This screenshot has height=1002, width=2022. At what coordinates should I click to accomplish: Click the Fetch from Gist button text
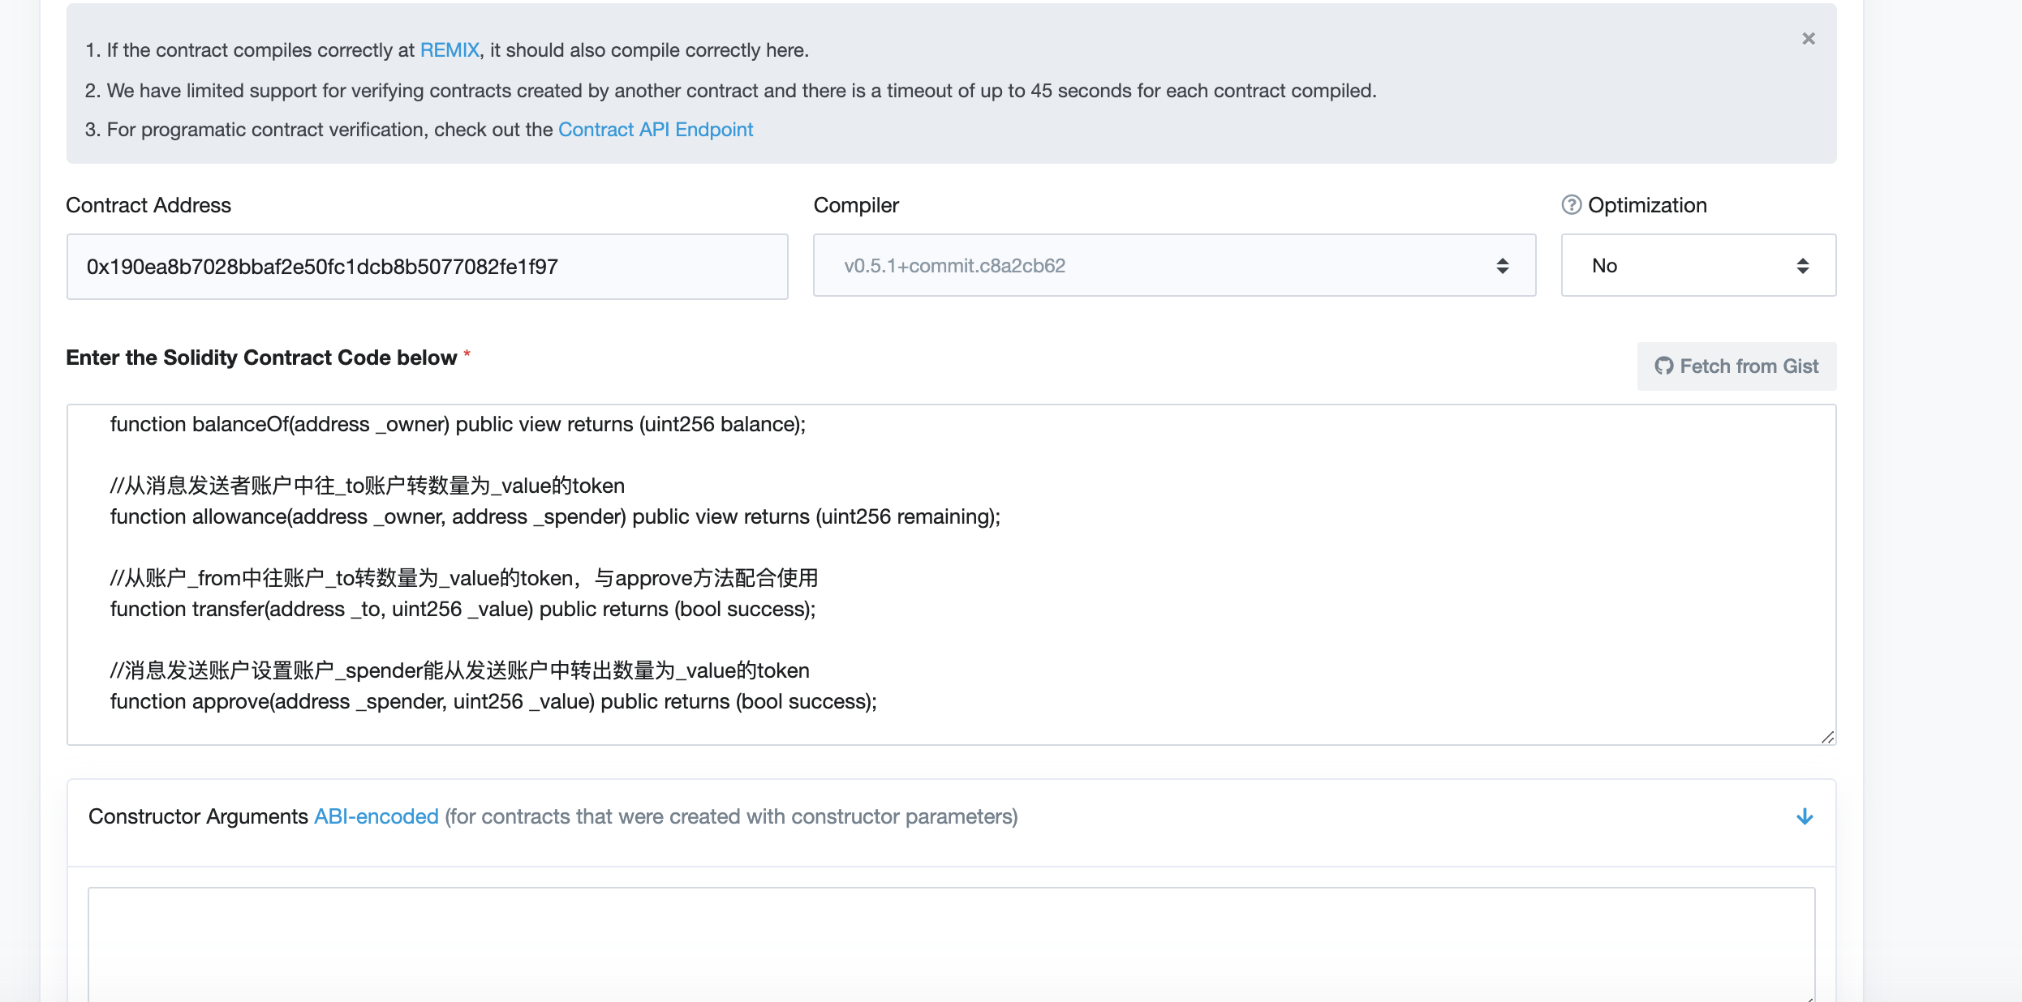tap(1749, 366)
